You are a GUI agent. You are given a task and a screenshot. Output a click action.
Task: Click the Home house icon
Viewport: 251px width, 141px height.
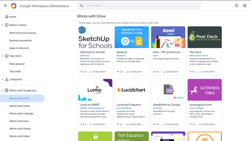click(x=7, y=16)
